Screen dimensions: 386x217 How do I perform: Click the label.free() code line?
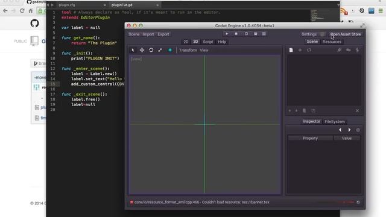(x=86, y=99)
